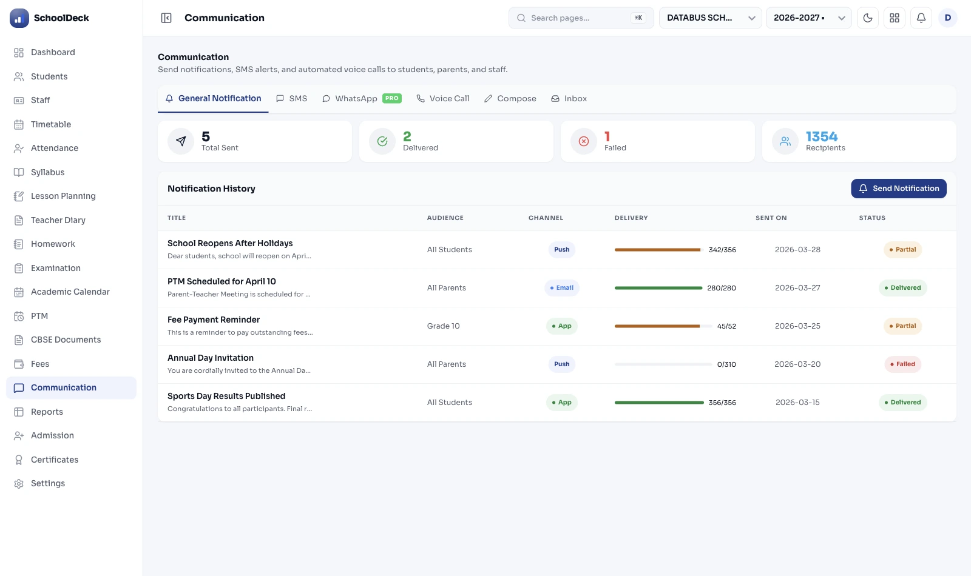
Task: Open Fees module
Action: click(71, 364)
